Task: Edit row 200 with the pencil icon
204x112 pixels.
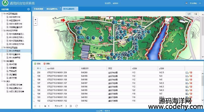Action: [x=189, y=73]
